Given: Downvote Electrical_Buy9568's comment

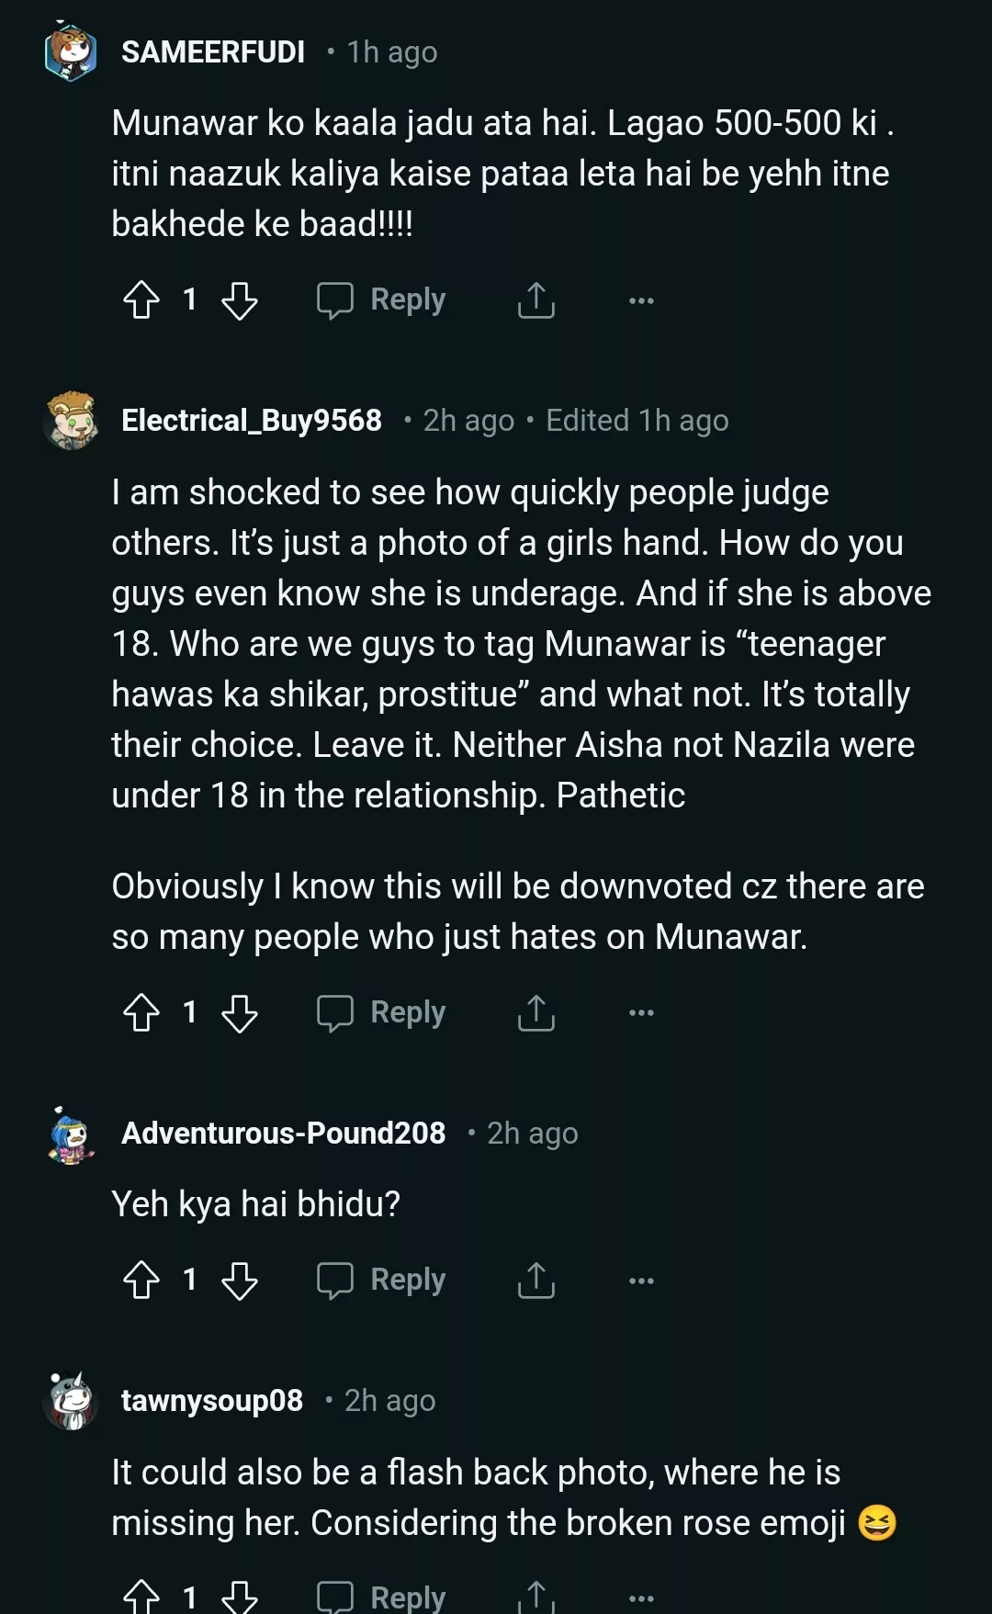Looking at the screenshot, I should point(240,1012).
